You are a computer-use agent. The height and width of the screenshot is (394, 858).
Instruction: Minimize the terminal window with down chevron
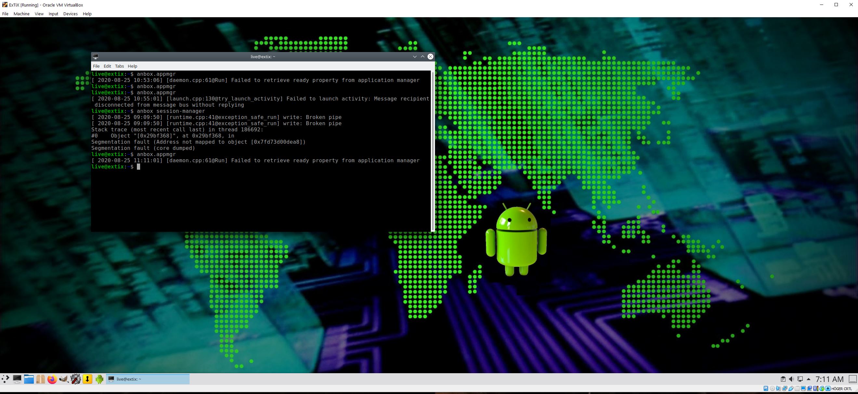coord(415,57)
